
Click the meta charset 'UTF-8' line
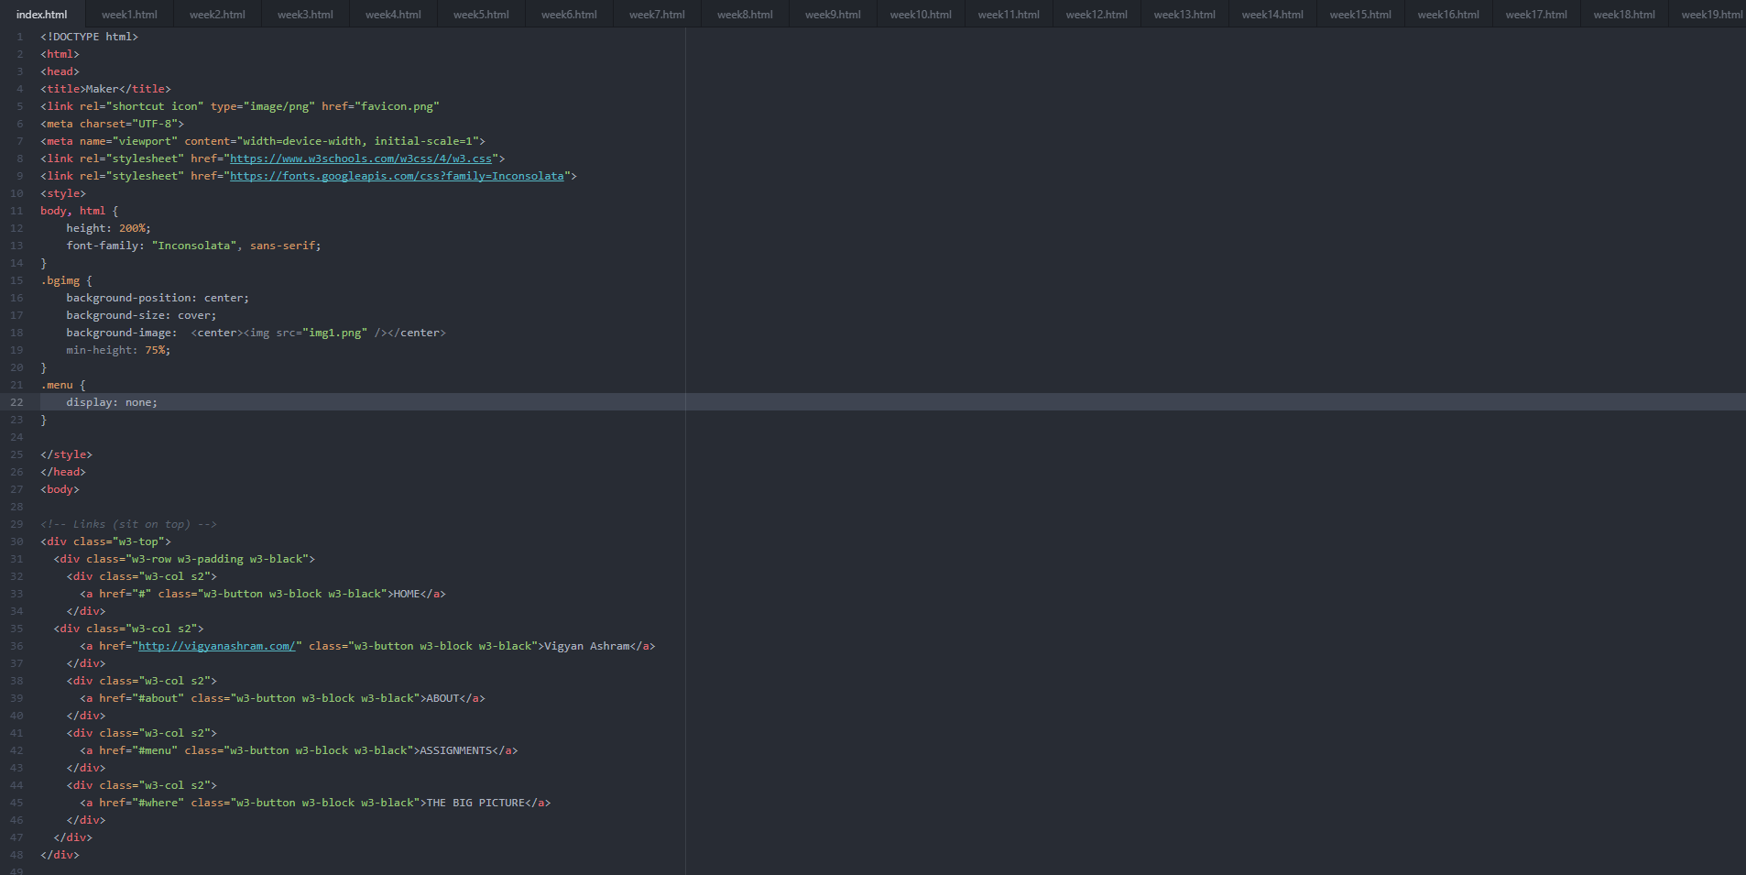(x=112, y=124)
